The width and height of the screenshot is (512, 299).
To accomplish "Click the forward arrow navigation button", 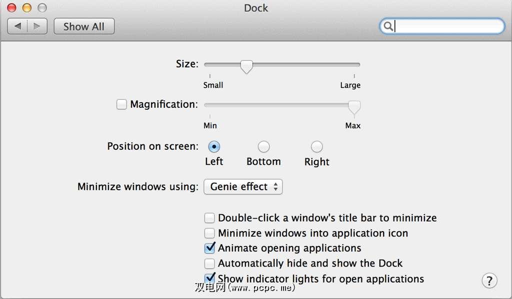I will tap(37, 26).
